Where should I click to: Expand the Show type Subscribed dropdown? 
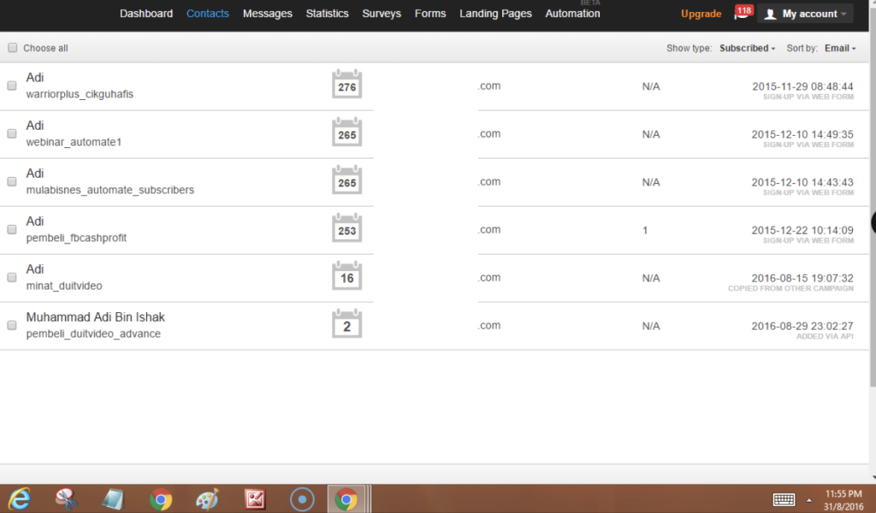pos(747,48)
